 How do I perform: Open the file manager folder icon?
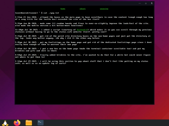29,123
